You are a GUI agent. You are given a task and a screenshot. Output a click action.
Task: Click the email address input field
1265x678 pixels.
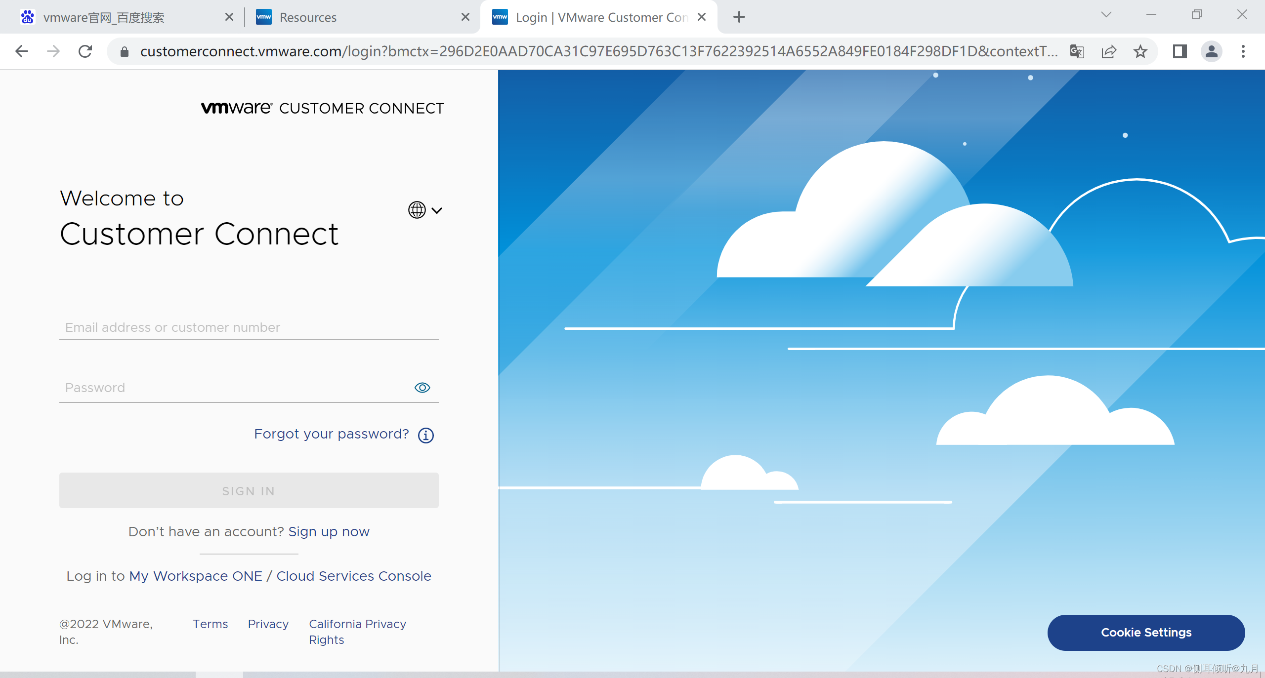point(250,327)
